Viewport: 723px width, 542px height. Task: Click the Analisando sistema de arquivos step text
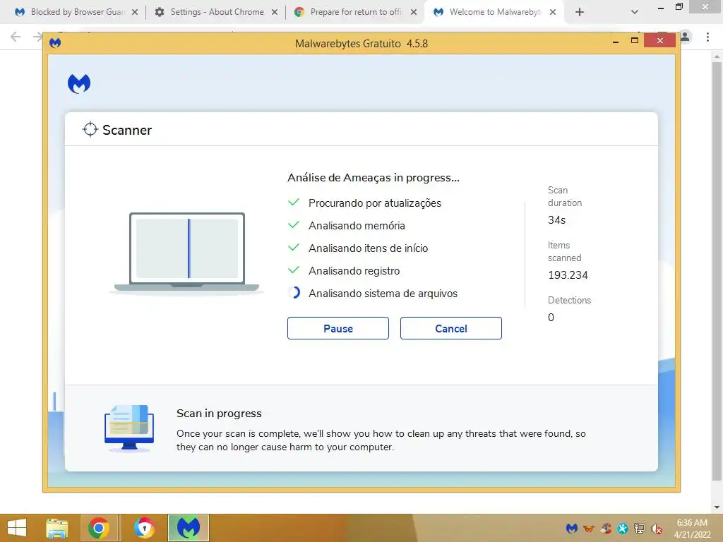(x=383, y=293)
